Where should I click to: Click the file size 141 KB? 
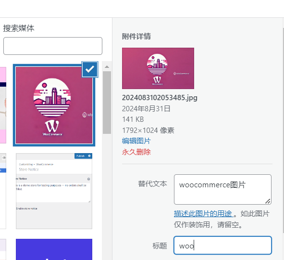(x=133, y=119)
